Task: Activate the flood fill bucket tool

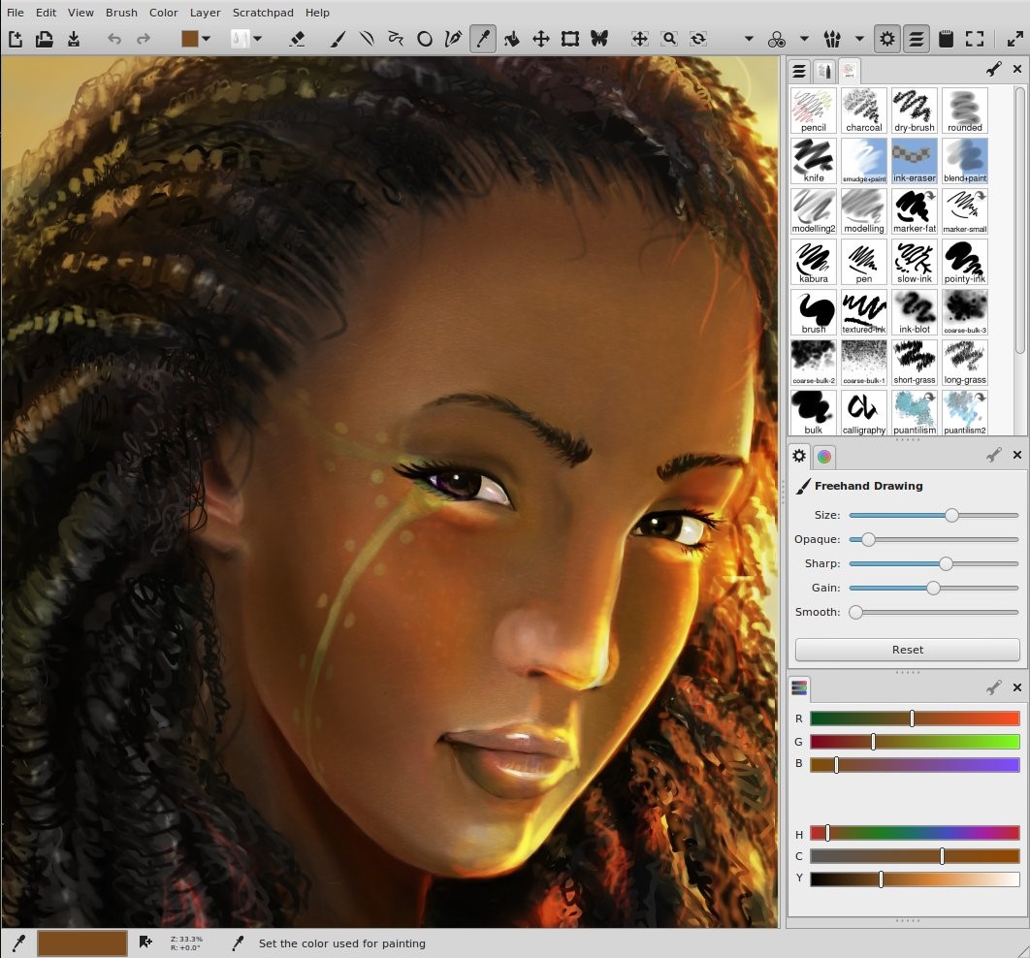Action: coord(511,39)
